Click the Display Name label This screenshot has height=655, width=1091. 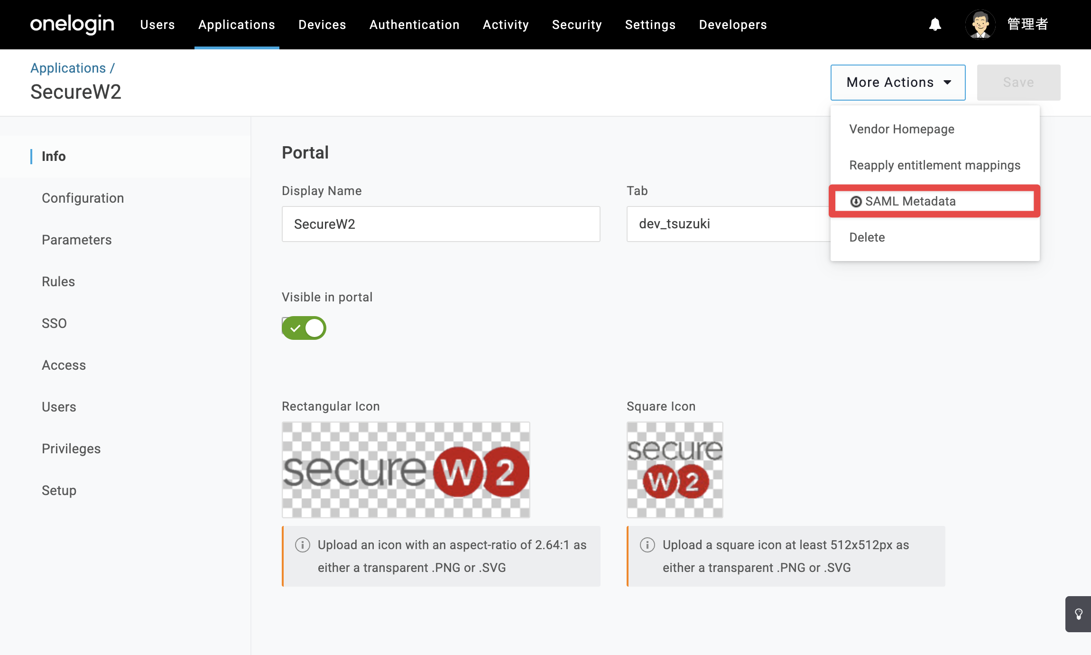pyautogui.click(x=322, y=191)
